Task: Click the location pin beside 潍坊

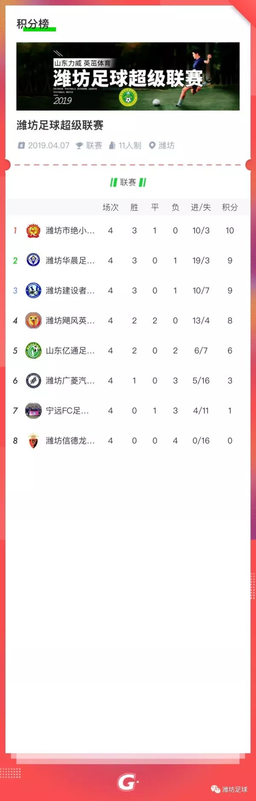Action: point(152,145)
